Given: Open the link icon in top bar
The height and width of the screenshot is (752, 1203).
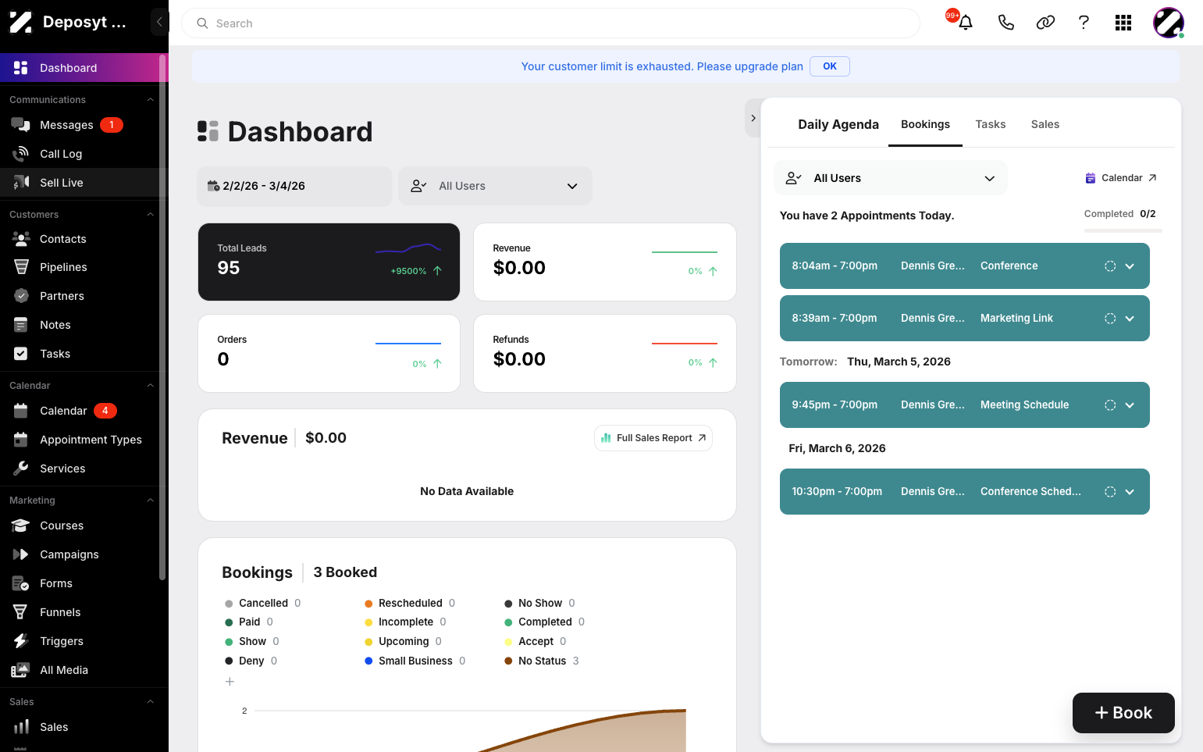Looking at the screenshot, I should (1045, 23).
